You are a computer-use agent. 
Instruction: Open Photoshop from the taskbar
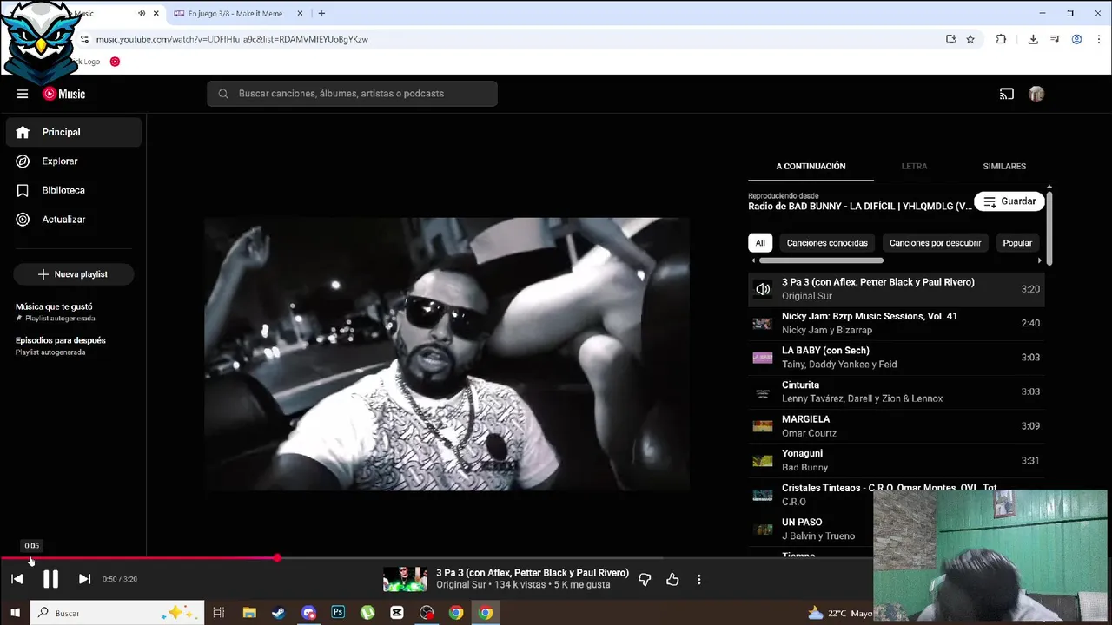338,613
